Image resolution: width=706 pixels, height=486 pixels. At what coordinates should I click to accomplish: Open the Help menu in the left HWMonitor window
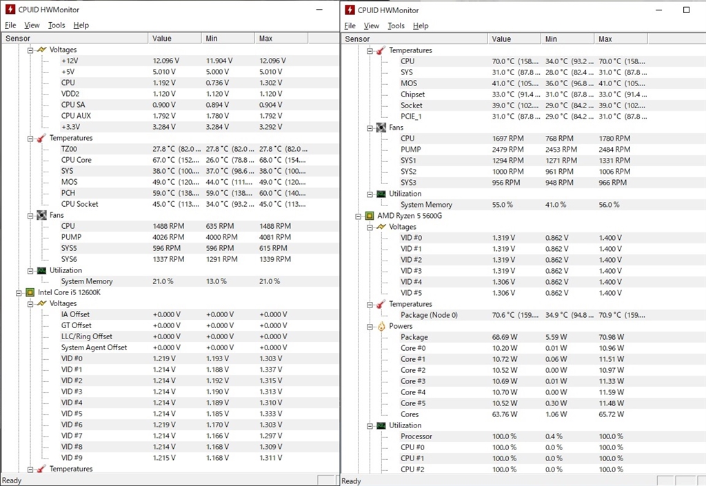(x=81, y=26)
